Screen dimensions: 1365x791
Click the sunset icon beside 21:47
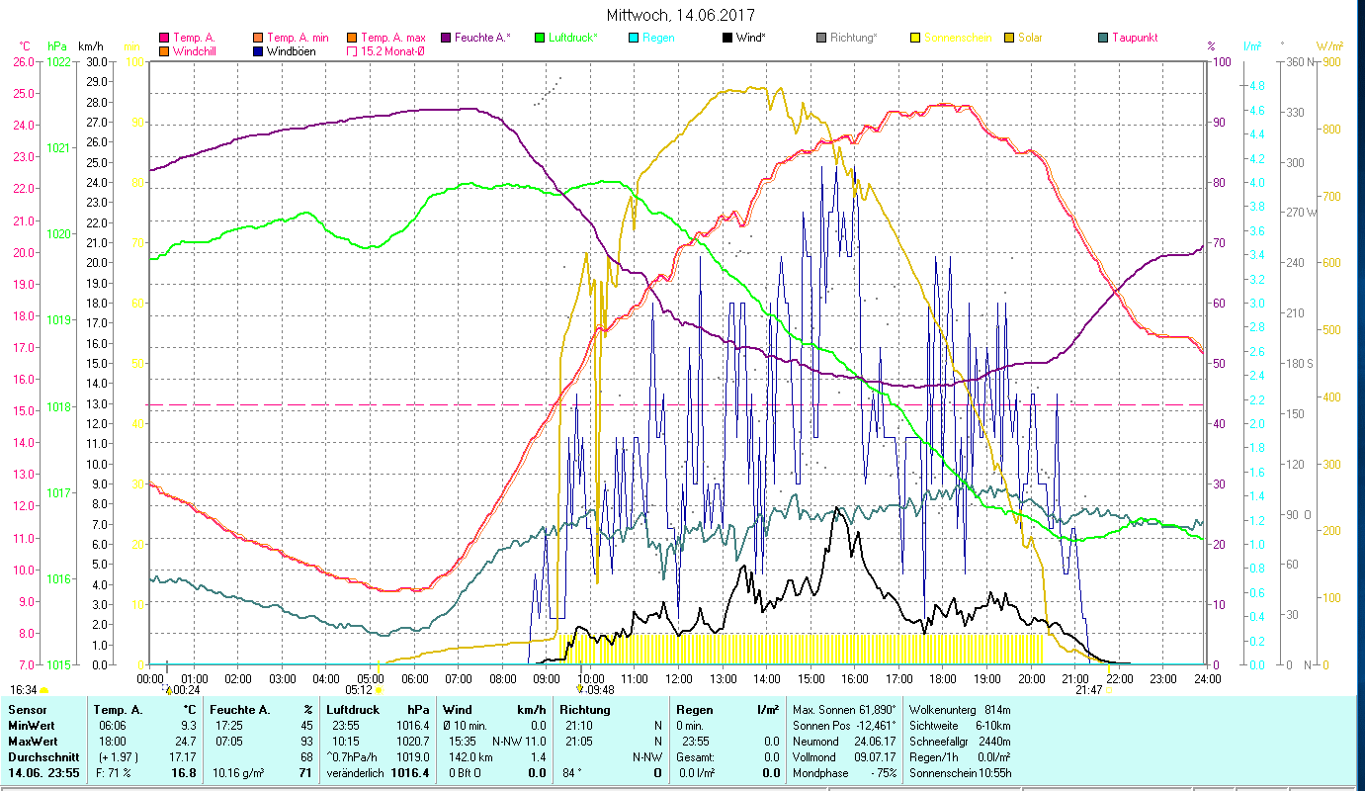(1109, 690)
